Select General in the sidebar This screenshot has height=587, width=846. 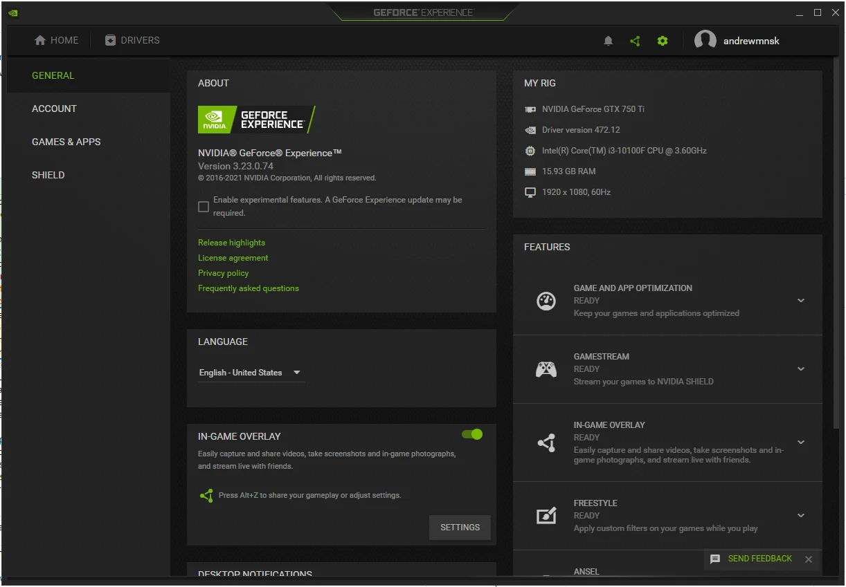[89, 75]
